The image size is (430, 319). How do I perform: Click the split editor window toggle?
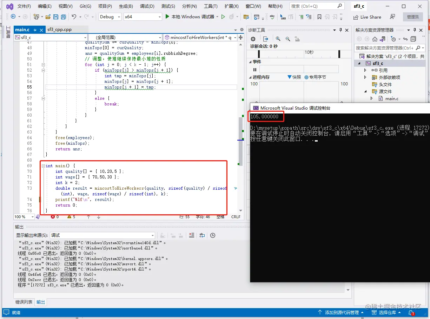tap(241, 37)
